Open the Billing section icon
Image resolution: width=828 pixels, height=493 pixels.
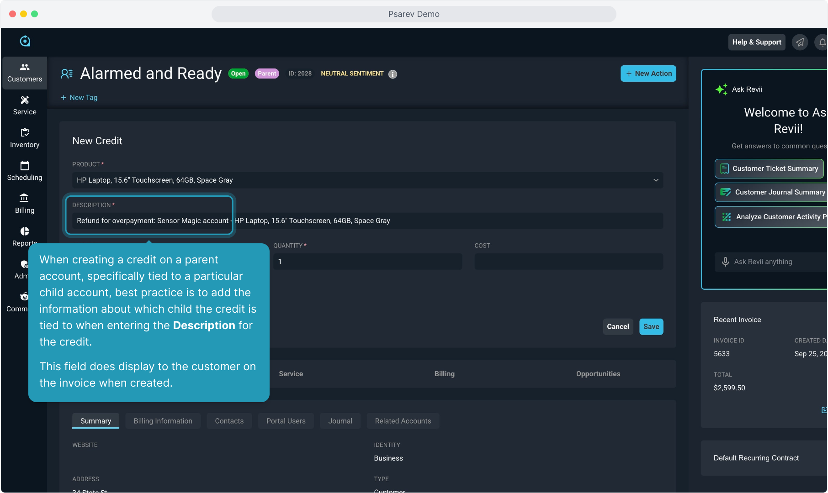click(25, 198)
